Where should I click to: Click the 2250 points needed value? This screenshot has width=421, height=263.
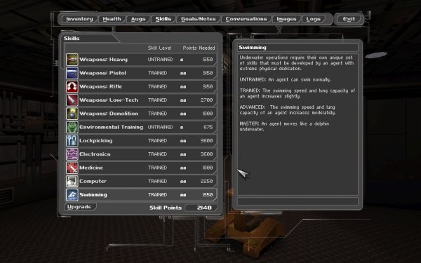point(206,181)
